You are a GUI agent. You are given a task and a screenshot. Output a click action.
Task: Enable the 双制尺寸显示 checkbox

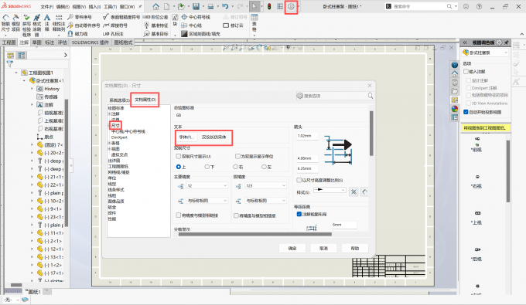[179, 156]
